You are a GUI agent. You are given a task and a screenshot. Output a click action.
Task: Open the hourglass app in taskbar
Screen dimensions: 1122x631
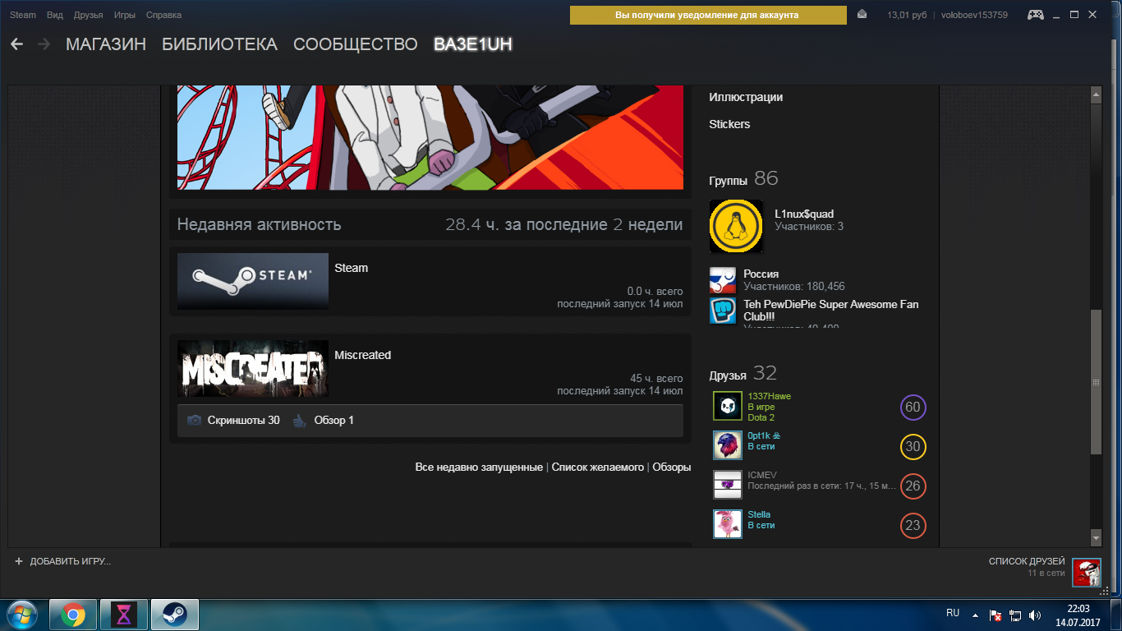click(124, 615)
